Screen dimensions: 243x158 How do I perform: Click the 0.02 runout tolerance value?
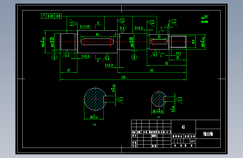point(50,16)
